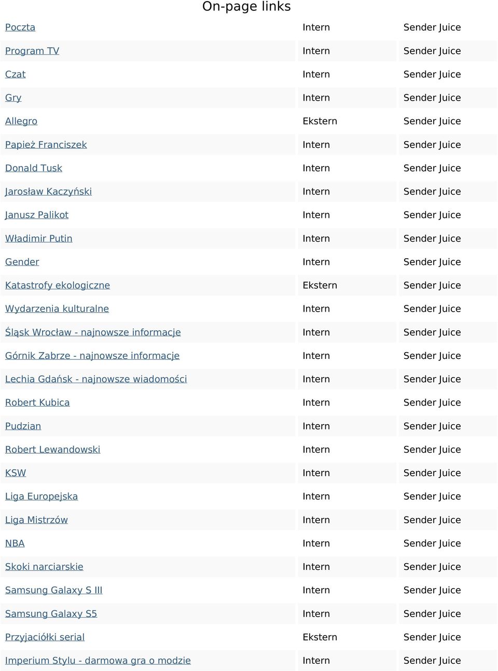This screenshot has width=498, height=671.
Task: Open Śląsk Wrocław najnowsze informacje link
Action: click(93, 332)
